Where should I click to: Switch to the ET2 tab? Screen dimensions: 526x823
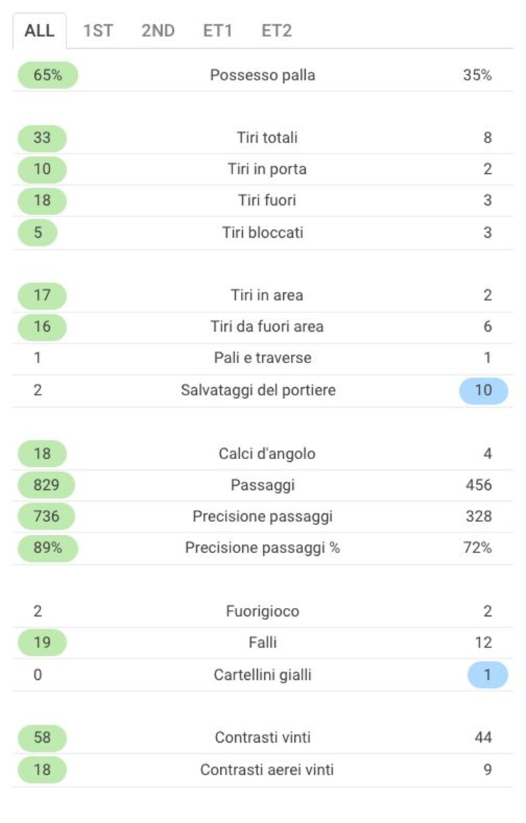276,31
